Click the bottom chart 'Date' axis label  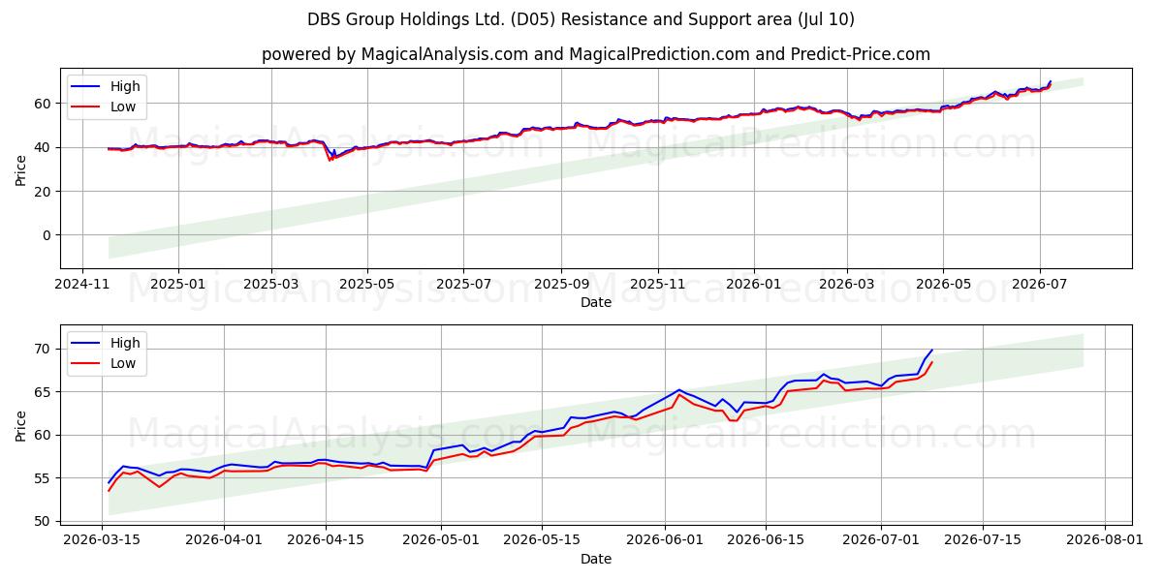(x=596, y=559)
